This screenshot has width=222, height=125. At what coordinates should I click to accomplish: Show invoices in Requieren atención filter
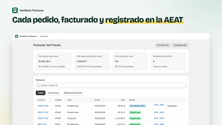pyautogui.click(x=73, y=93)
